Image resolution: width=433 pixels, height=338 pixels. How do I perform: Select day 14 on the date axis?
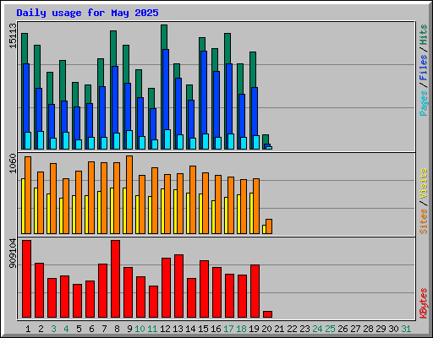pyautogui.click(x=190, y=329)
